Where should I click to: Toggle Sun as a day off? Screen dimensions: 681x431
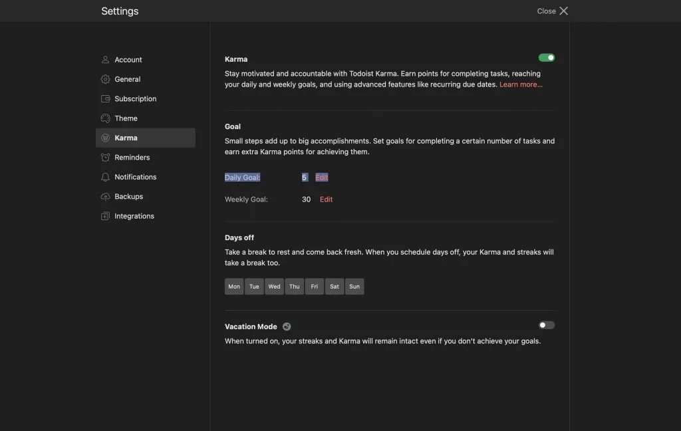(x=354, y=286)
